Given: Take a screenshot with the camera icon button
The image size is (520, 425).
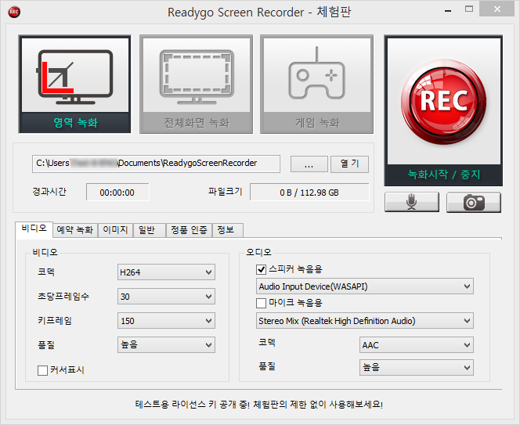Looking at the screenshot, I should [474, 202].
